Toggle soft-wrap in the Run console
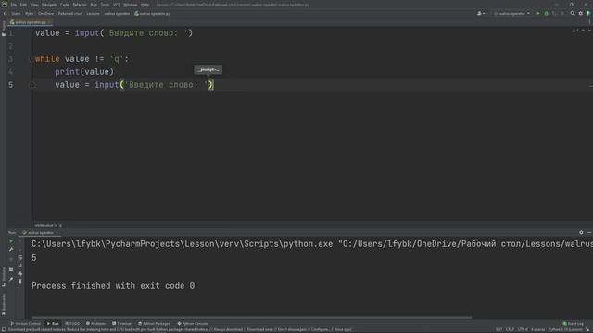This screenshot has width=593, height=333. (x=20, y=257)
